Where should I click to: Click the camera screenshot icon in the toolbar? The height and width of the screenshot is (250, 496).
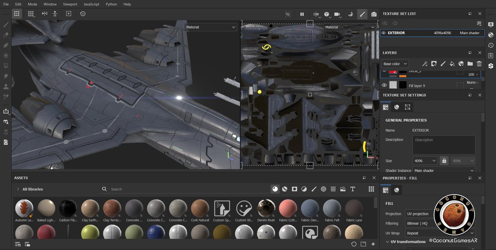[374, 14]
